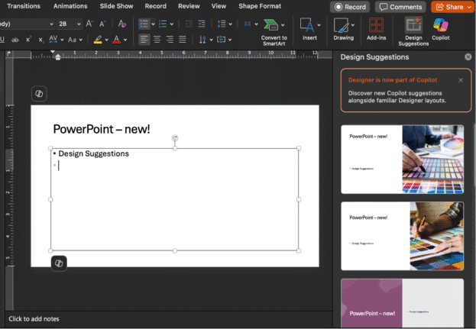The width and height of the screenshot is (476, 329).
Task: Open the font size dropdown
Action: (78, 24)
